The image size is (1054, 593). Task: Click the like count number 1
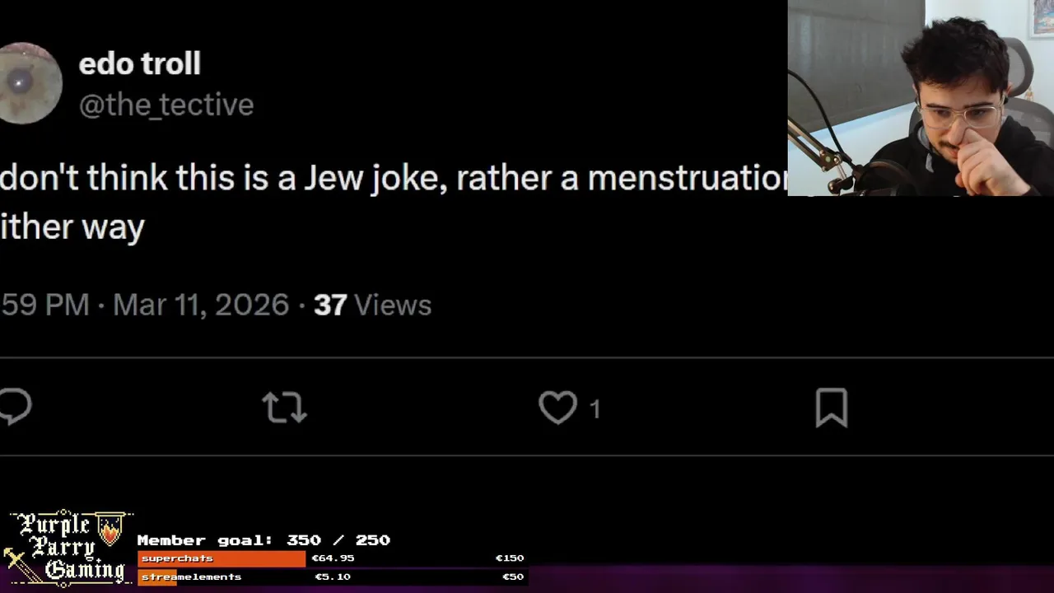595,409
